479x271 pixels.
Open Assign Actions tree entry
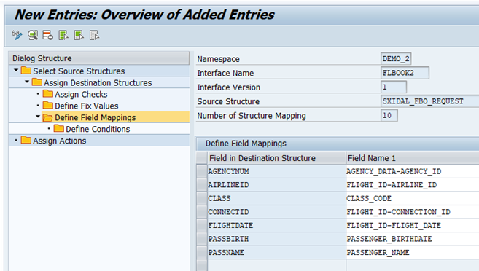click(60, 141)
